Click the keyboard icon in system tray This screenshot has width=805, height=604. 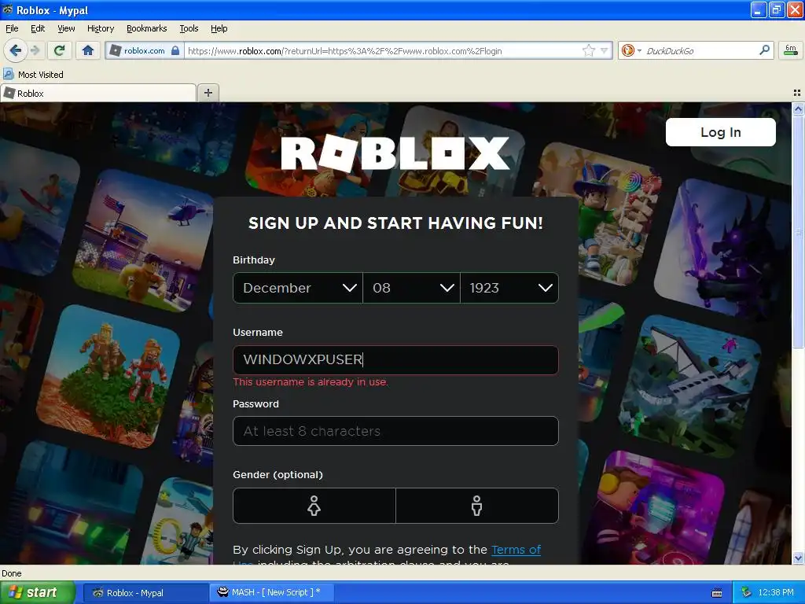click(717, 593)
